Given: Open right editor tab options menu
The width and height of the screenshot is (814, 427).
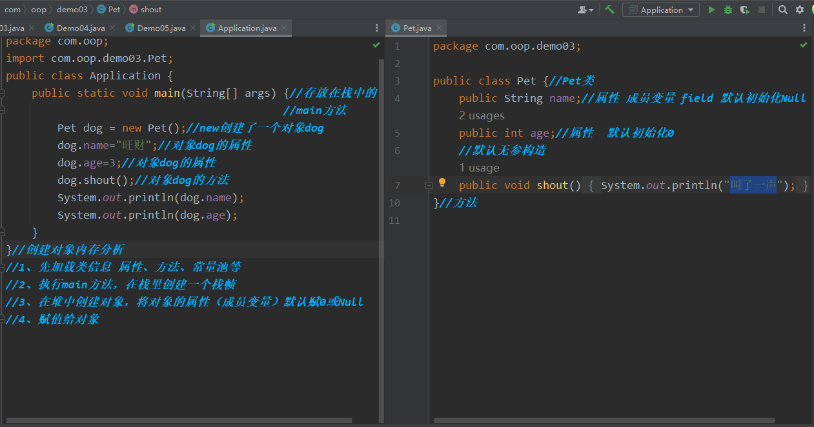Looking at the screenshot, I should [x=804, y=28].
